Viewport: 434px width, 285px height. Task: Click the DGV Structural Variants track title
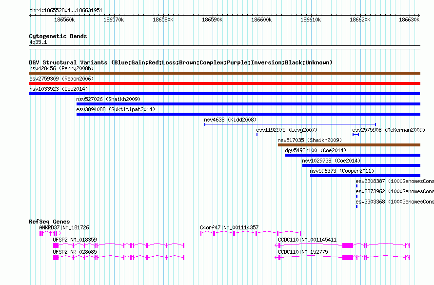181,62
